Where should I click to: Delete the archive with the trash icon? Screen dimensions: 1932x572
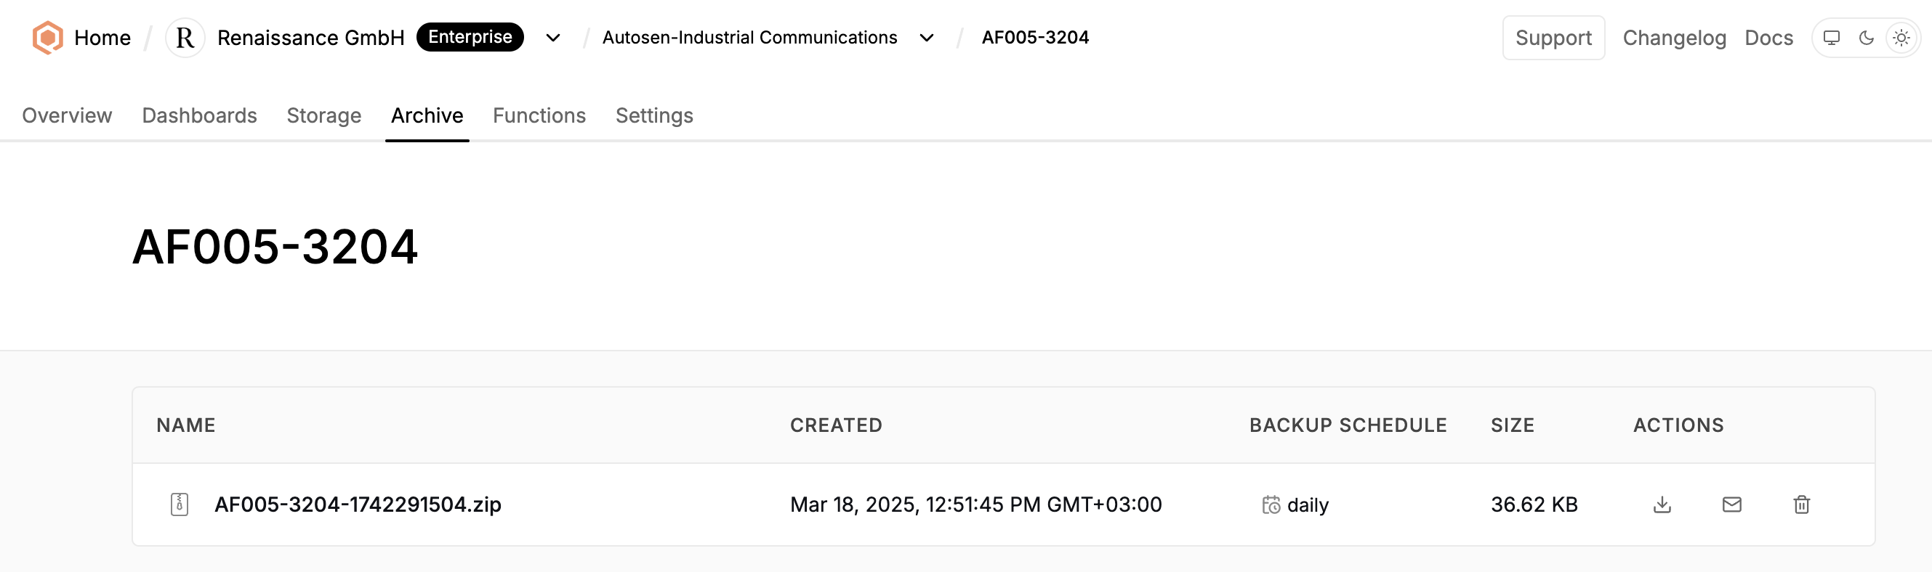[1801, 504]
